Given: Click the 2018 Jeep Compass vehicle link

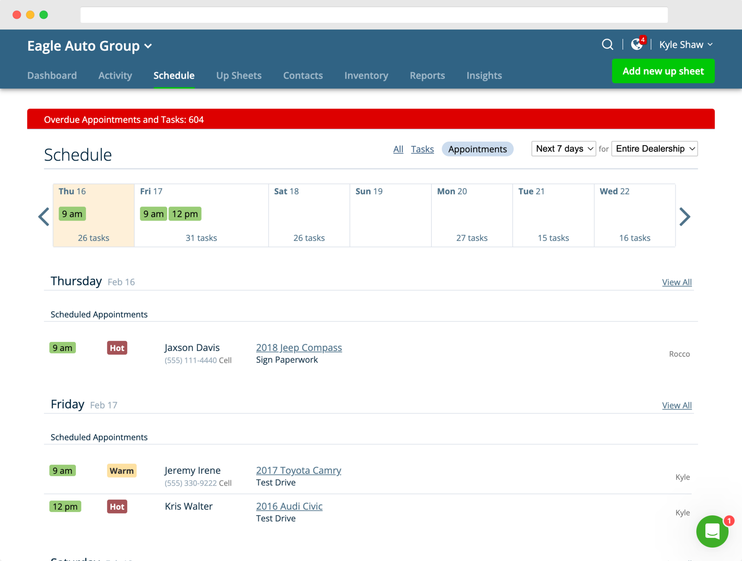Looking at the screenshot, I should click(299, 347).
